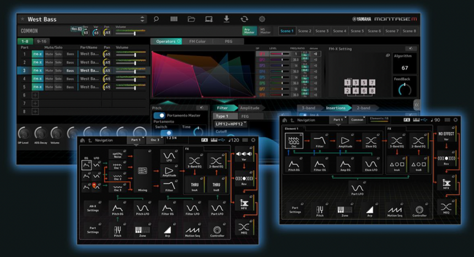Solo part 2 in the parts list
The image size is (474, 257).
(58, 62)
